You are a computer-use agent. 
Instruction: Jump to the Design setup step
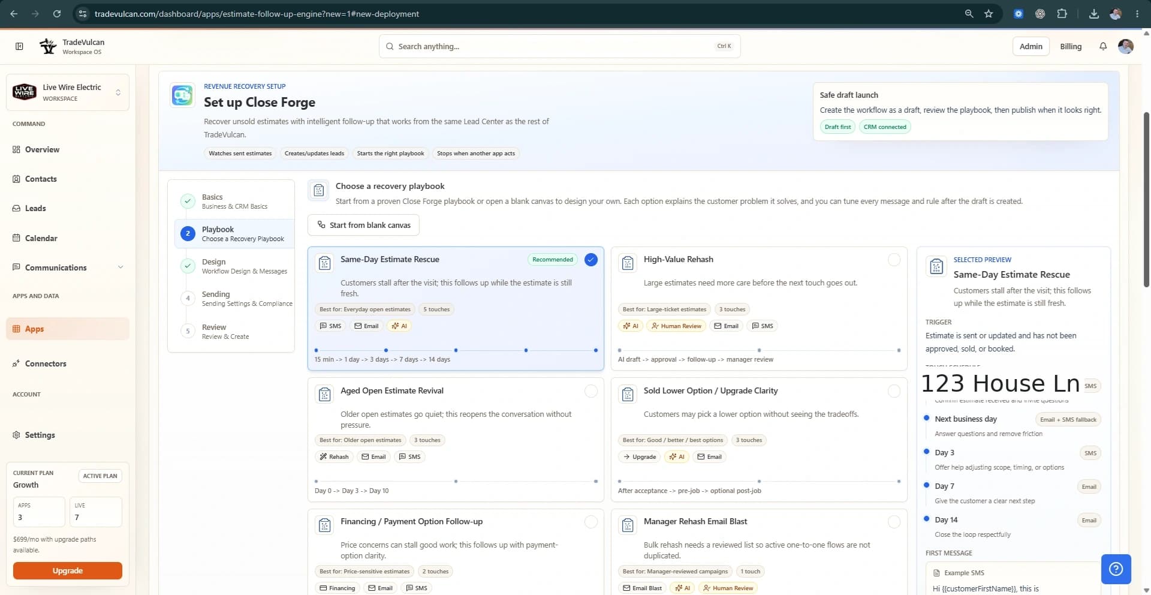(234, 266)
